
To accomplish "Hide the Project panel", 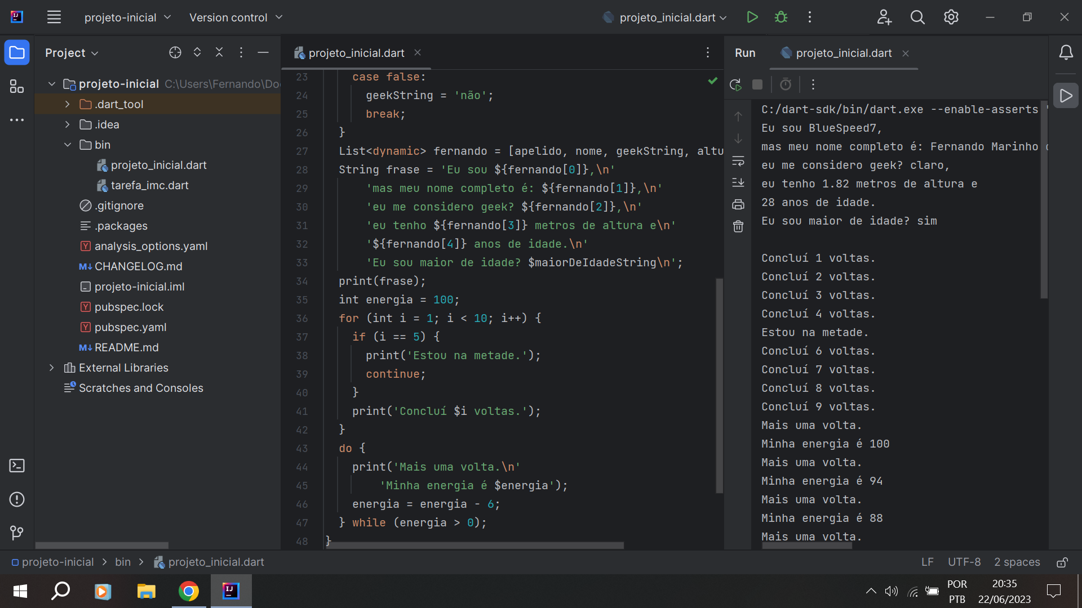I will [x=263, y=52].
